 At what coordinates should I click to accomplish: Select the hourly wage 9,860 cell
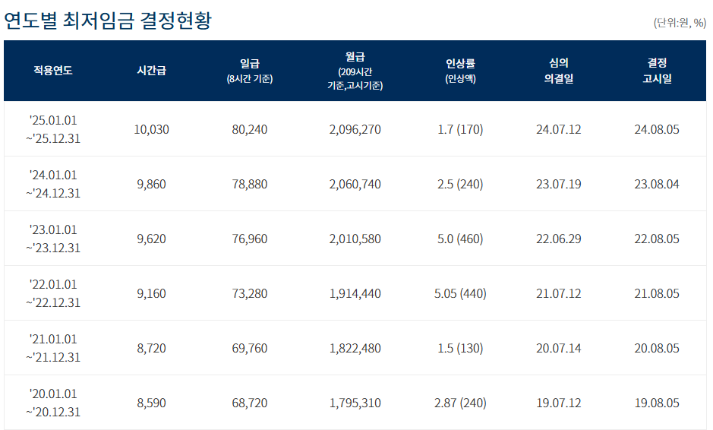(151, 185)
